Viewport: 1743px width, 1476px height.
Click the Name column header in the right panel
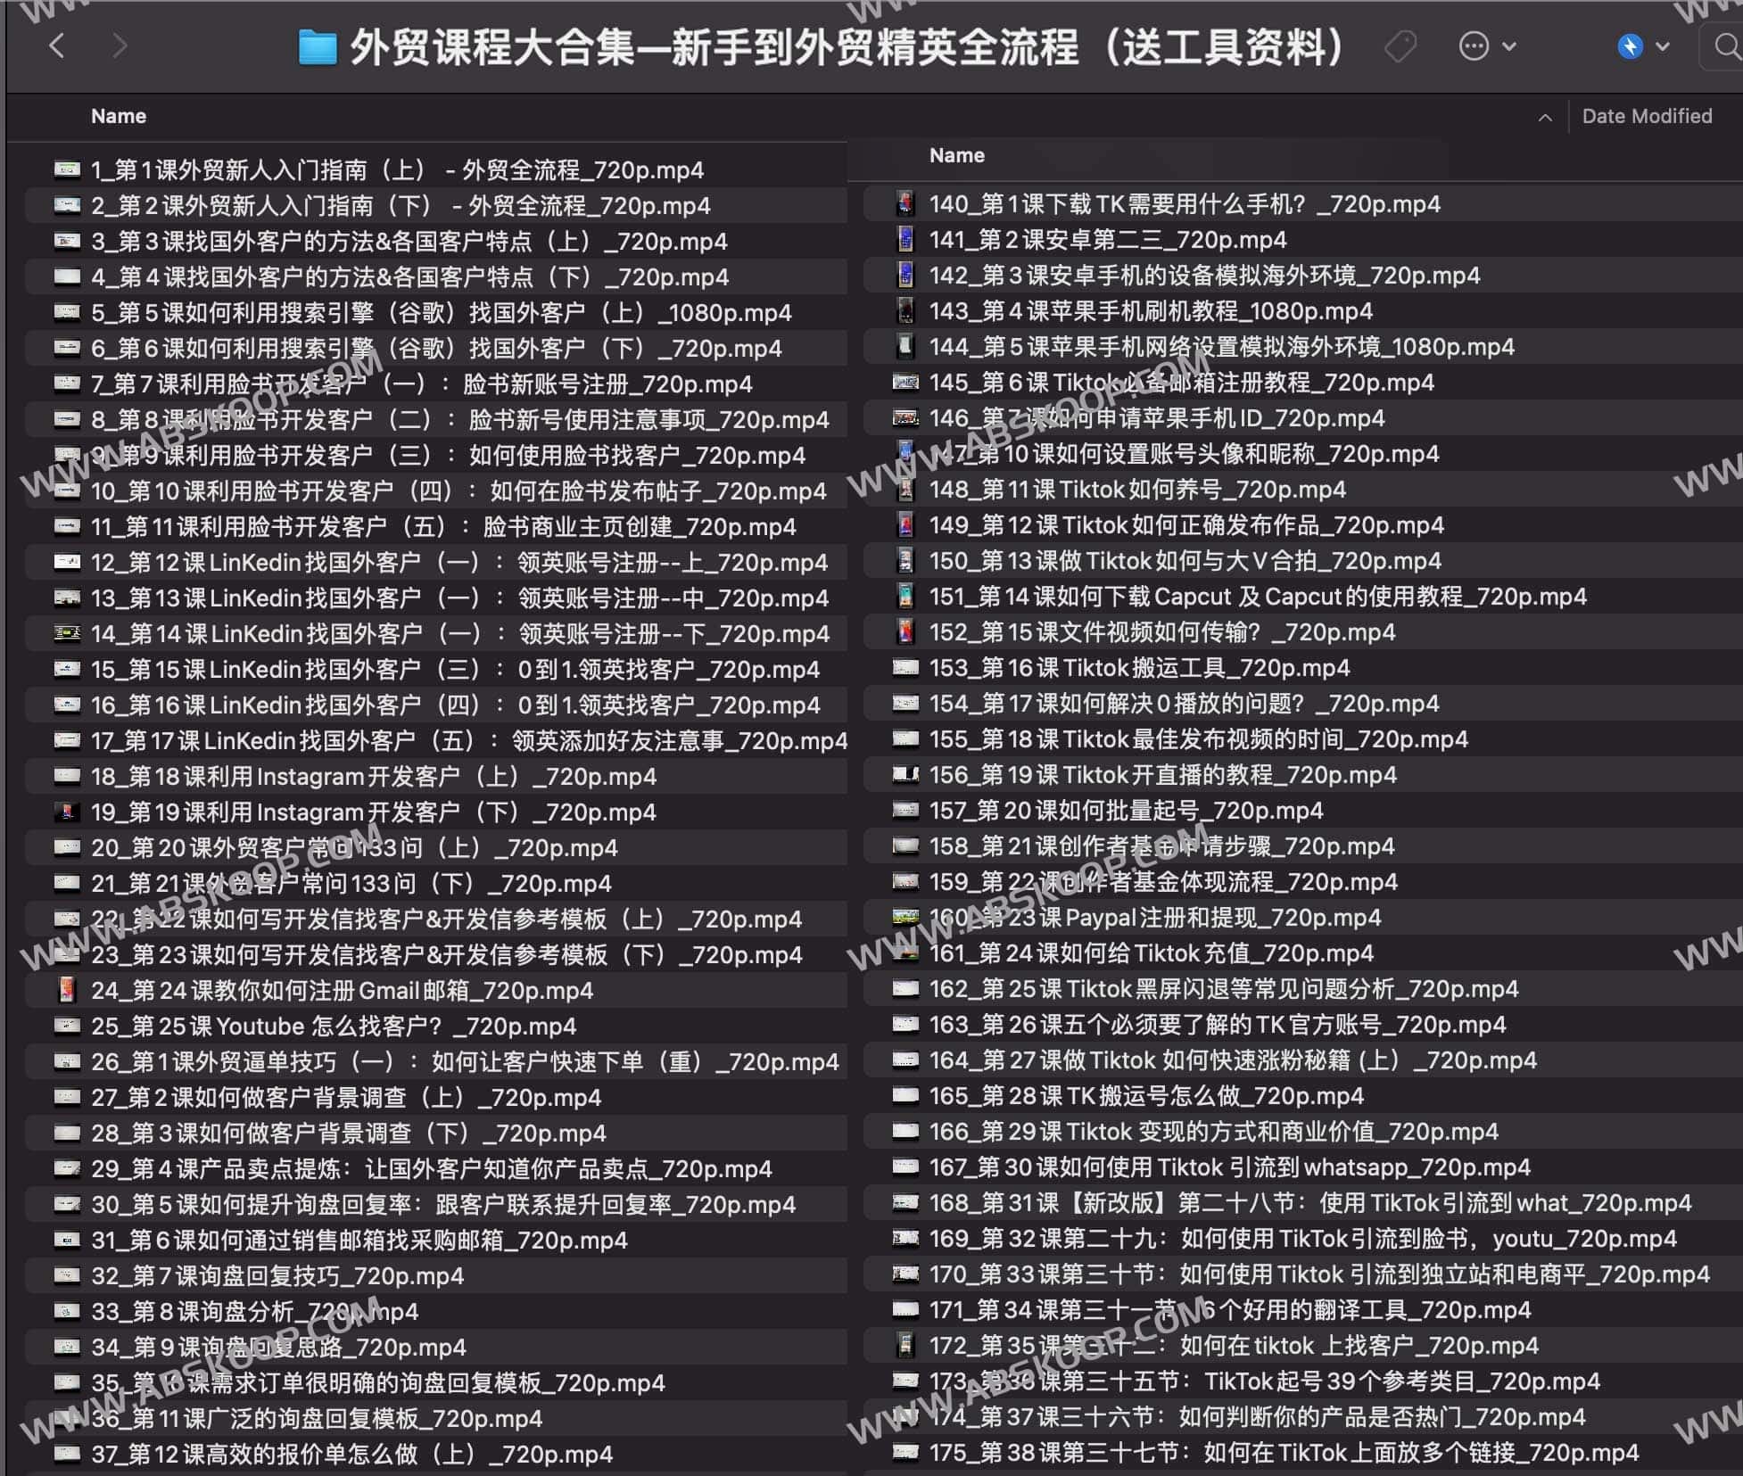[956, 154]
